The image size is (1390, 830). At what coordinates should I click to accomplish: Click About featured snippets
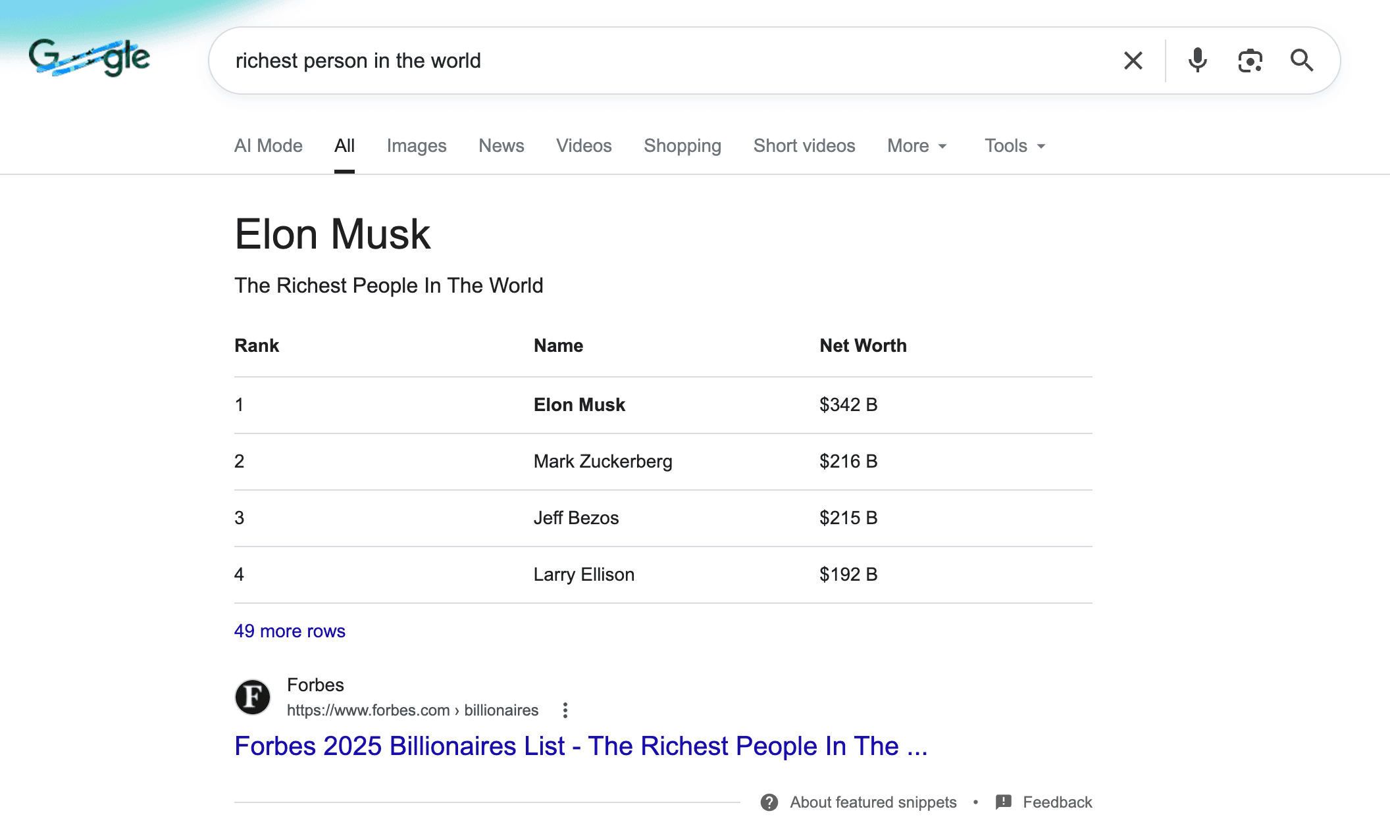pyautogui.click(x=873, y=802)
